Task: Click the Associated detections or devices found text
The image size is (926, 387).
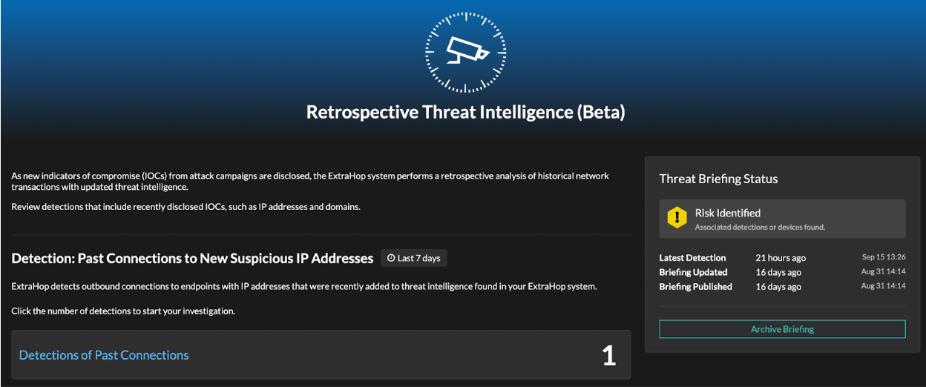Action: (x=760, y=228)
